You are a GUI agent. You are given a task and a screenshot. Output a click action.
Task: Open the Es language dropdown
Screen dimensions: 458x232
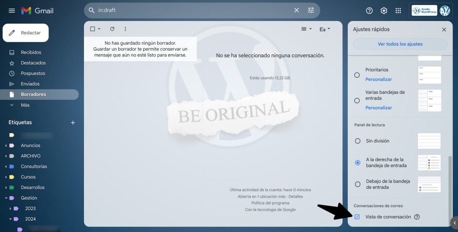324,29
